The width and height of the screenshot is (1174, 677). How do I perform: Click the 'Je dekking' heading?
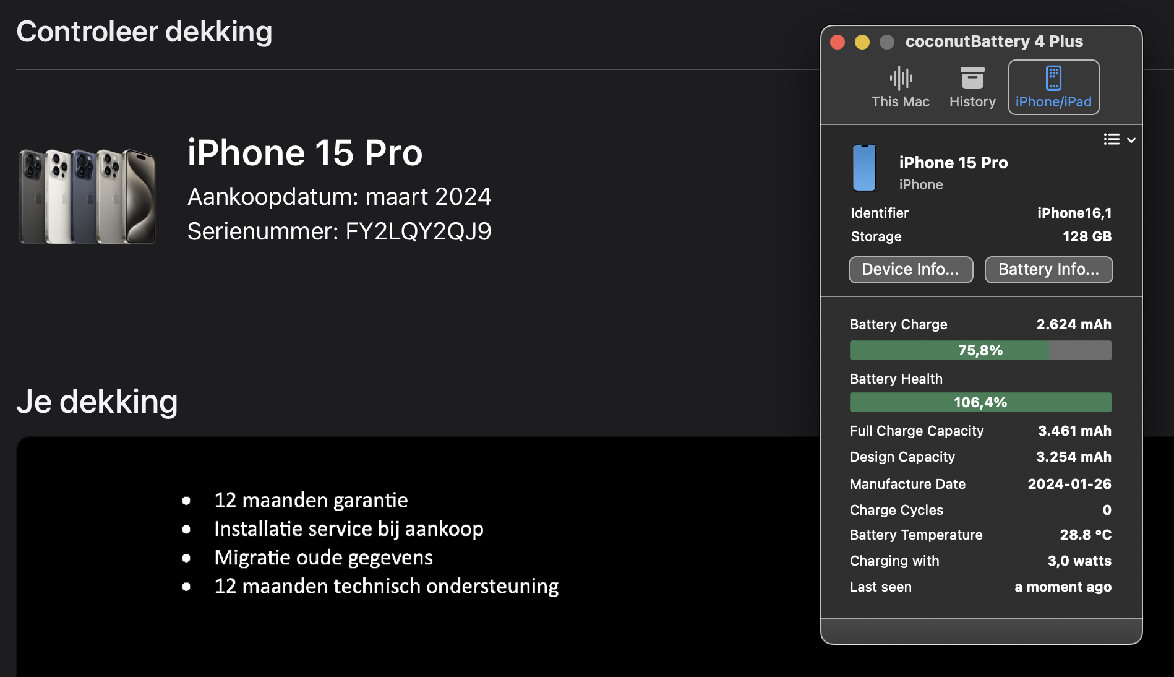[x=97, y=402]
